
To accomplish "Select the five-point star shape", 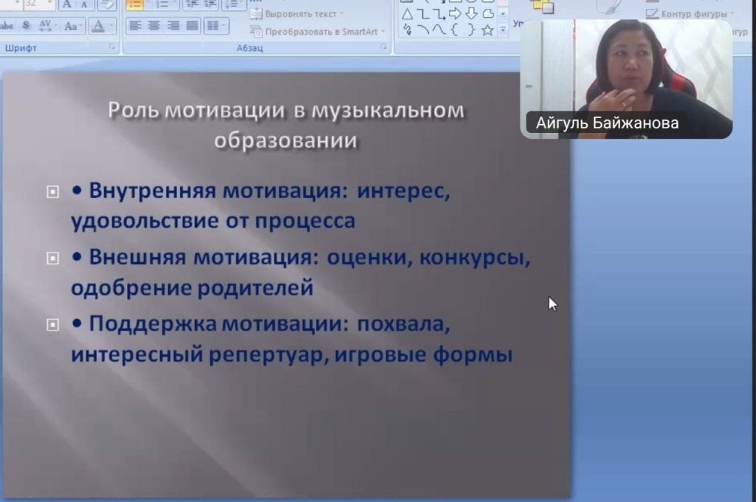I will click(x=487, y=30).
